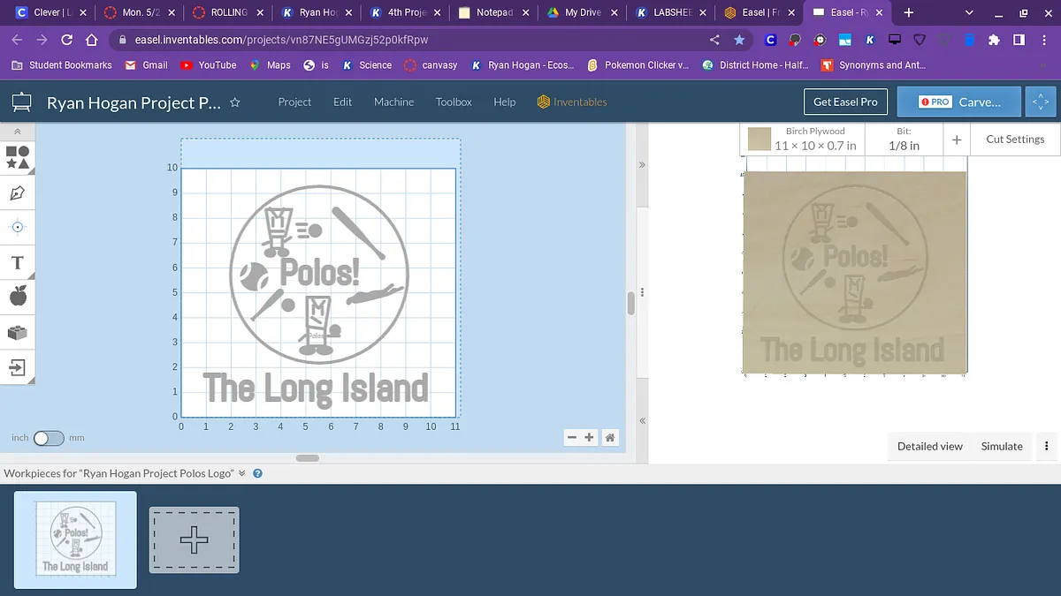Click the home view reset icon

coord(610,437)
